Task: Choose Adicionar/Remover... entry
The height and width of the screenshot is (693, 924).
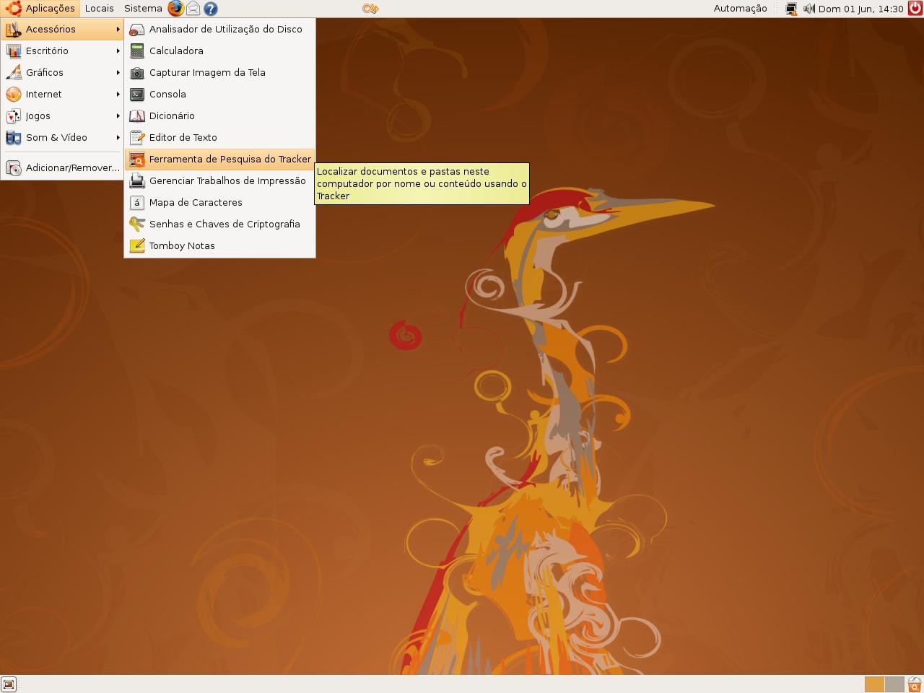Action: pos(62,168)
